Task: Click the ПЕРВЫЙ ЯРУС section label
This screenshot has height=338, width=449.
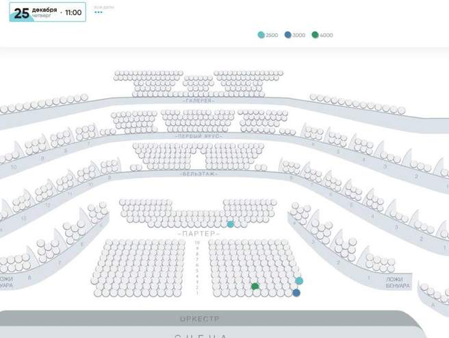Action: [x=199, y=136]
